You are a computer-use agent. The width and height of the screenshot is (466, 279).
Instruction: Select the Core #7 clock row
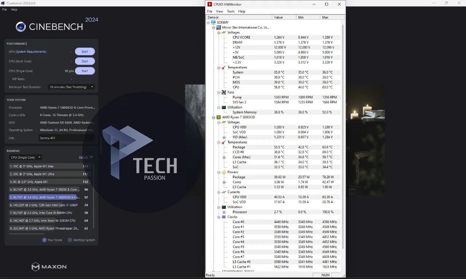tap(286, 257)
